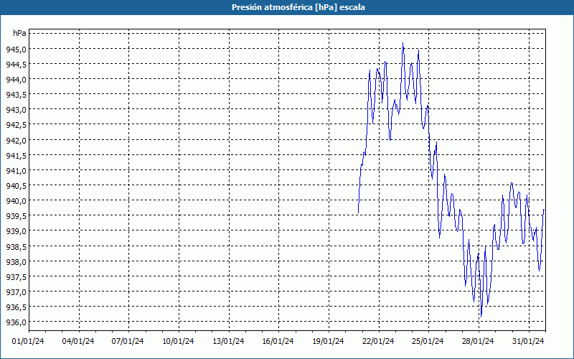Click the 938,0 y-axis label
The width and height of the screenshot is (574, 359).
click(x=16, y=261)
